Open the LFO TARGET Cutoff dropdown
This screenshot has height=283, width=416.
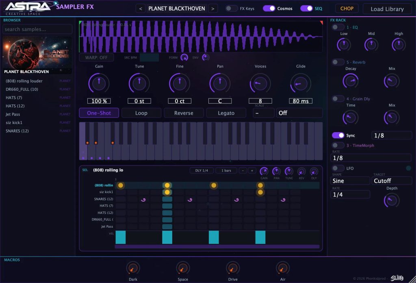coord(392,181)
